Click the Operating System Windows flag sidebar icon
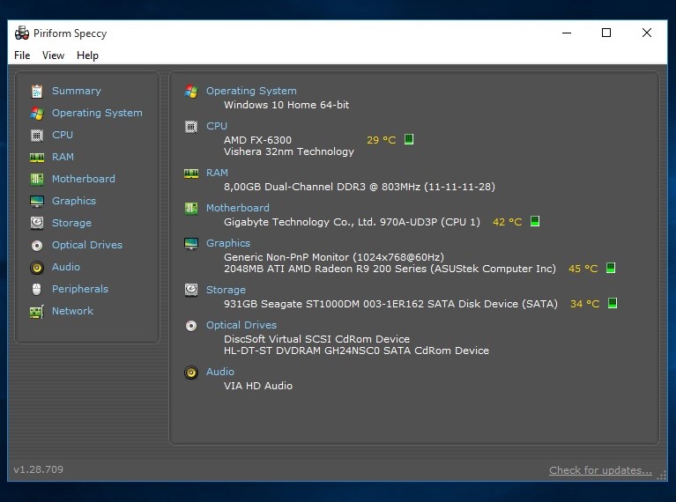This screenshot has height=502, width=676. pyautogui.click(x=37, y=113)
